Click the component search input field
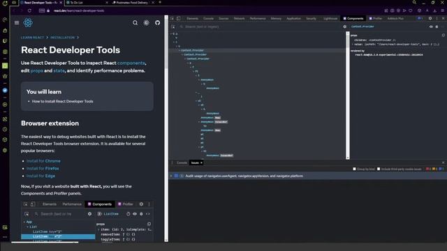 click(x=259, y=26)
